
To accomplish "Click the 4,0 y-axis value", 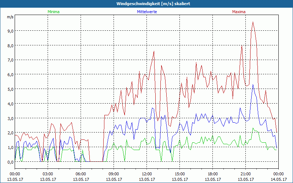I will coord(11,104).
